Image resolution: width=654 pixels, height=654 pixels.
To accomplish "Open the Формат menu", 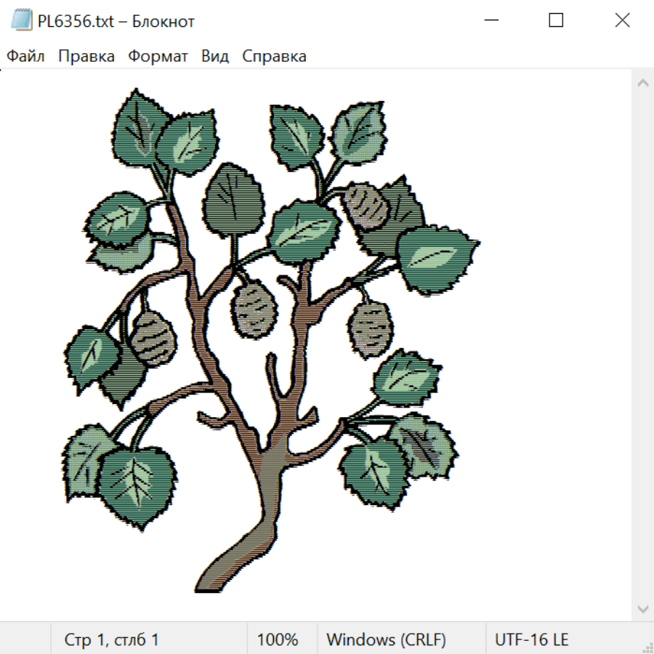I will (x=158, y=56).
